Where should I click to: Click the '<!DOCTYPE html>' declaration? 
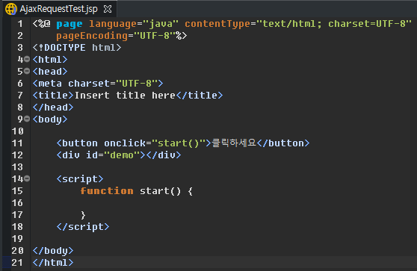click(77, 48)
